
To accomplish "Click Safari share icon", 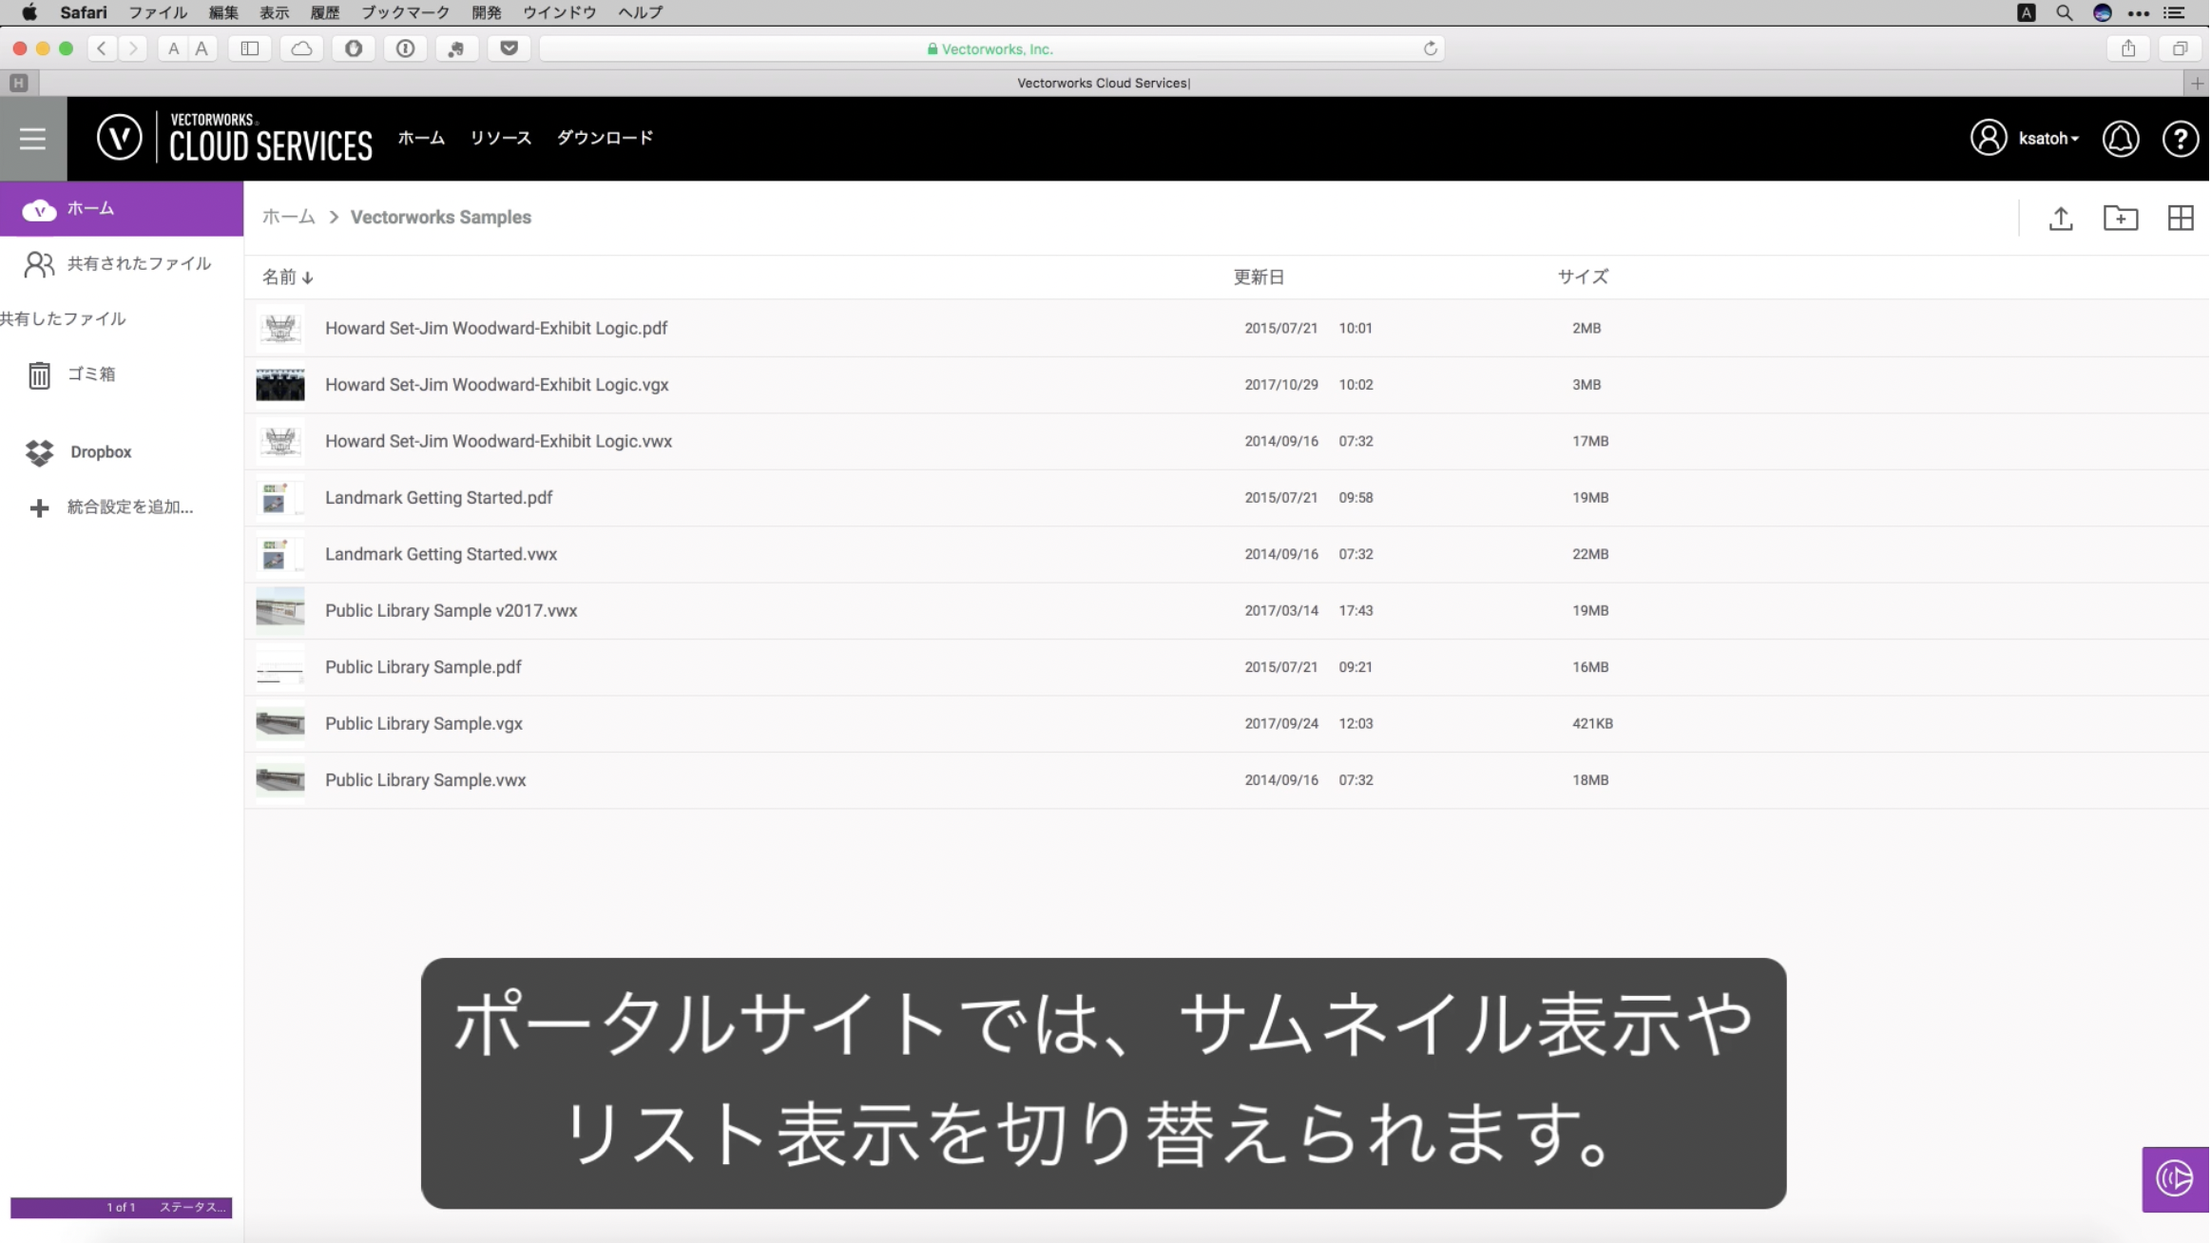I will coord(2128,48).
